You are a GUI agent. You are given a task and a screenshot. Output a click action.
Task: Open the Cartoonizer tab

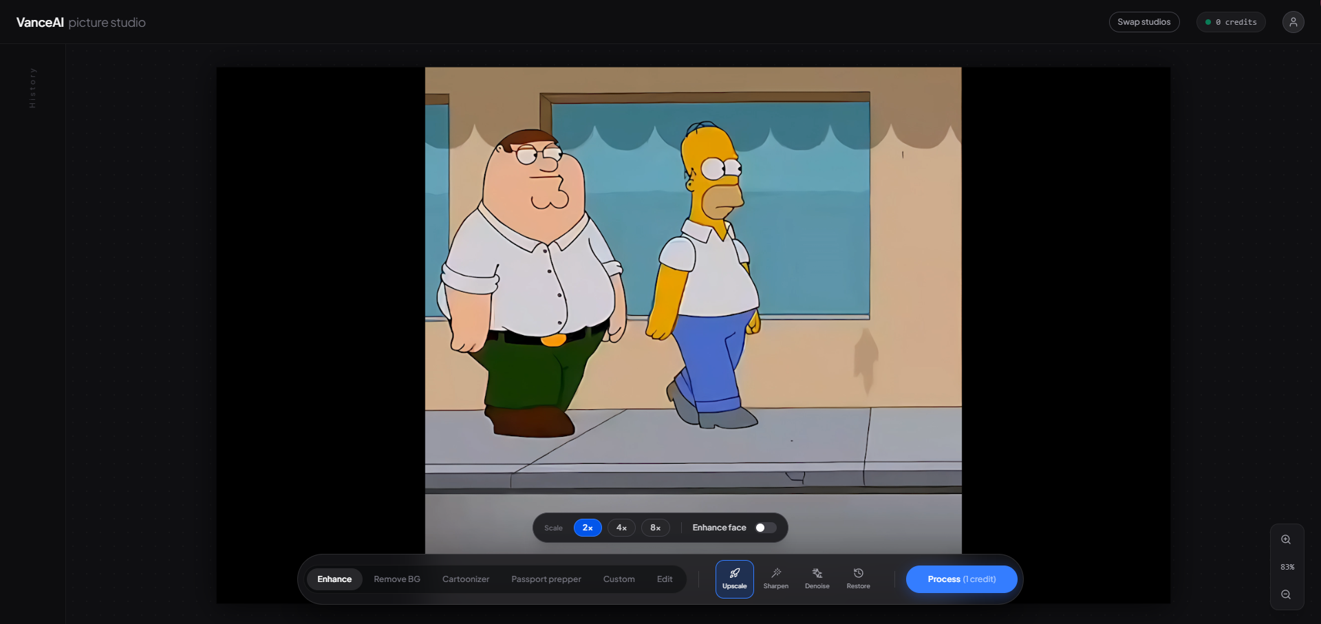click(x=466, y=579)
